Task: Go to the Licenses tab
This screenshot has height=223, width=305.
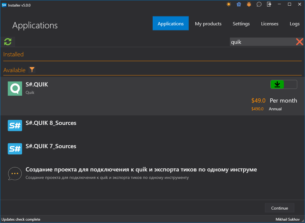Action: 270,24
